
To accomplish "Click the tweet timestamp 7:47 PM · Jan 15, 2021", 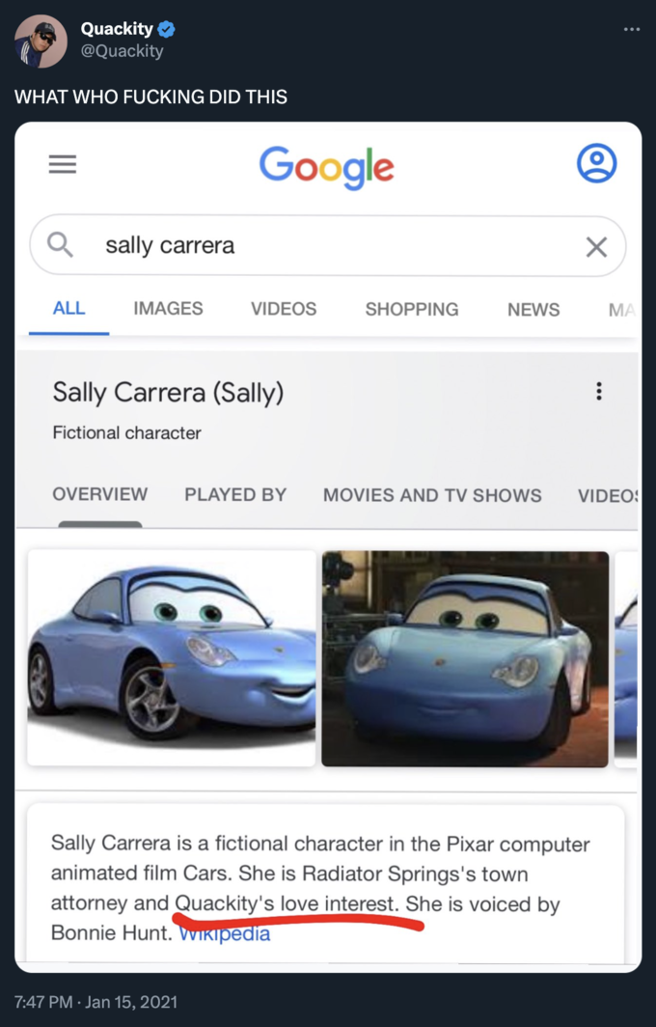I will [x=96, y=1002].
